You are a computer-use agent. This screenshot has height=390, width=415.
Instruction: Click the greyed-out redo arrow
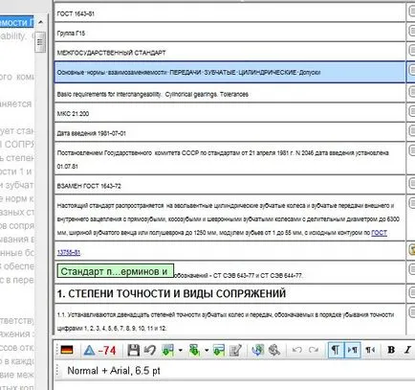point(314,350)
